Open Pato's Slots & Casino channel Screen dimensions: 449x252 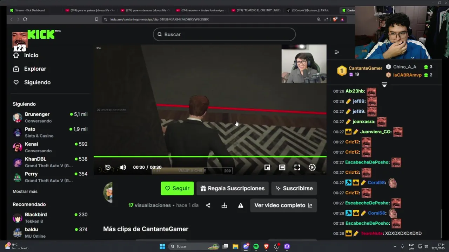(x=50, y=132)
